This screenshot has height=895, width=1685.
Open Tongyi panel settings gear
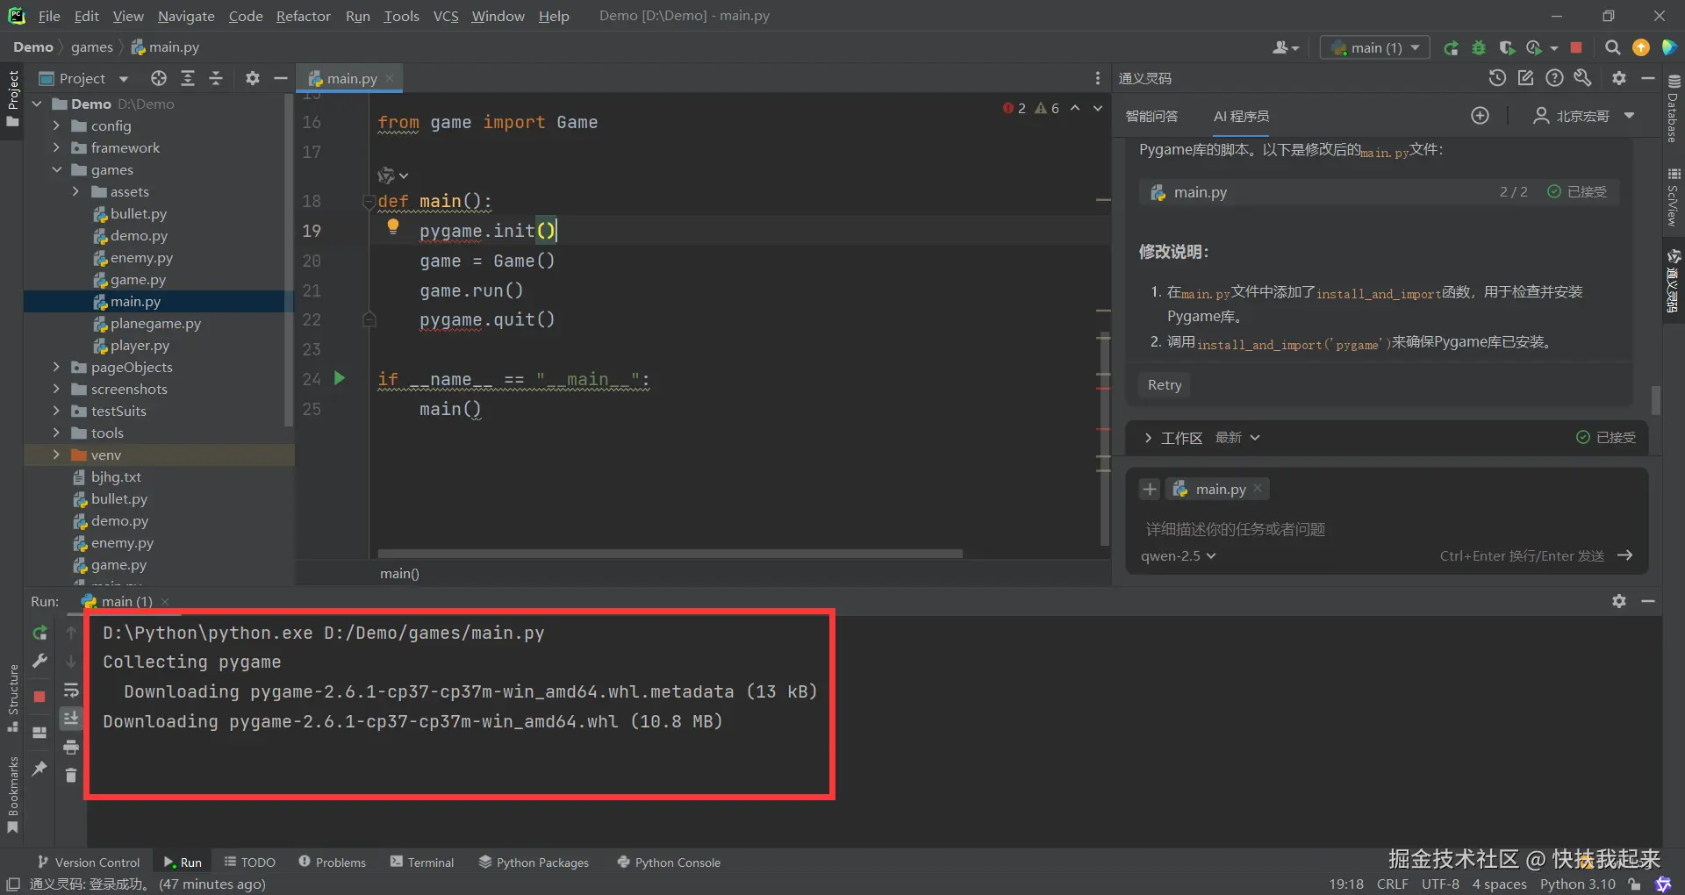click(x=1619, y=78)
